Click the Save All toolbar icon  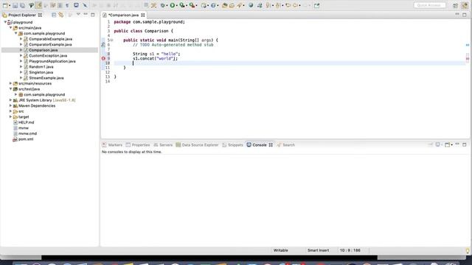pyautogui.click(x=22, y=5)
